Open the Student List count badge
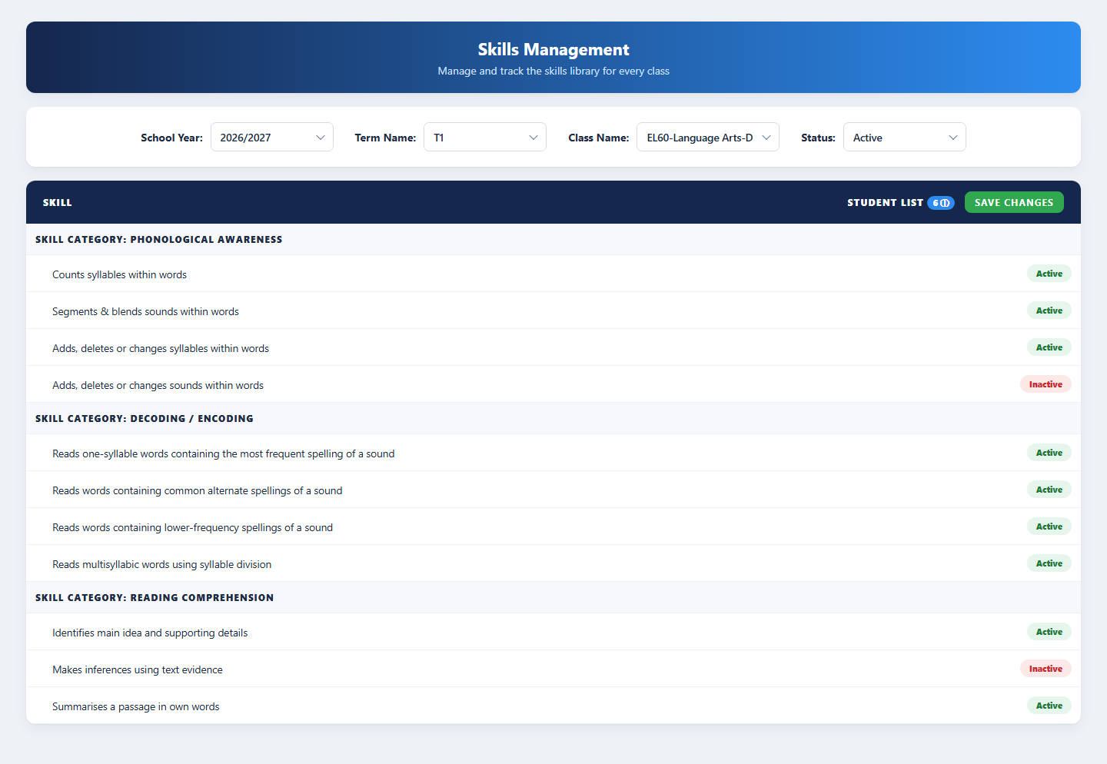 coord(941,203)
